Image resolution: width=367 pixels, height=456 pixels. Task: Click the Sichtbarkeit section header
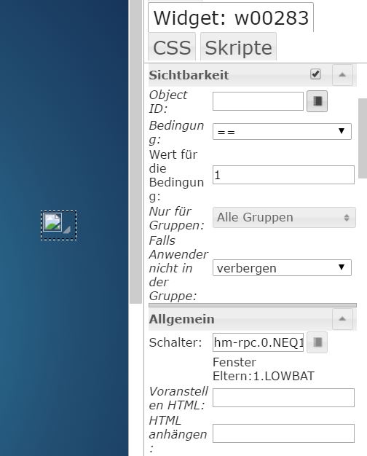click(x=253, y=75)
